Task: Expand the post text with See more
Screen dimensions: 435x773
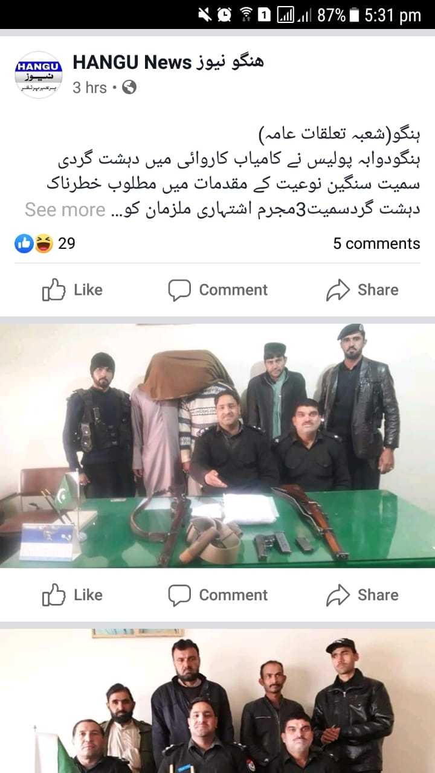Action: pos(65,210)
